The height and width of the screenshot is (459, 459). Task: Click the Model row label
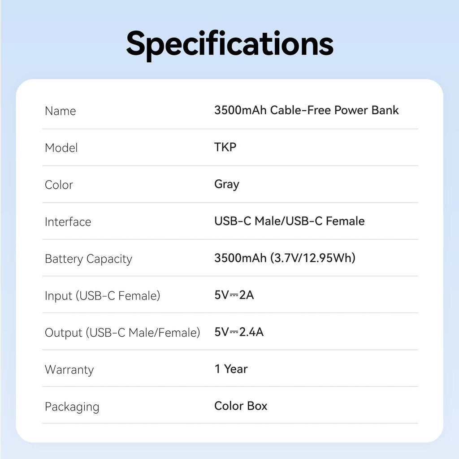click(61, 148)
